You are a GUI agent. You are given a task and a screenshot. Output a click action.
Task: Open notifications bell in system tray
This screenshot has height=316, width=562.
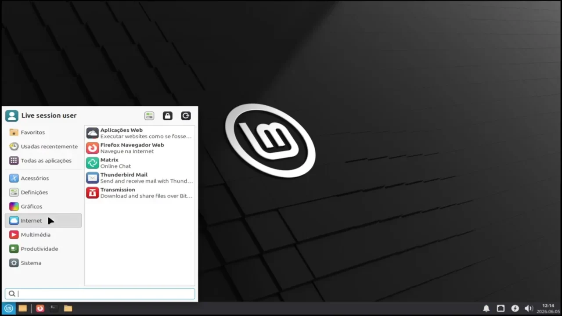(x=486, y=309)
